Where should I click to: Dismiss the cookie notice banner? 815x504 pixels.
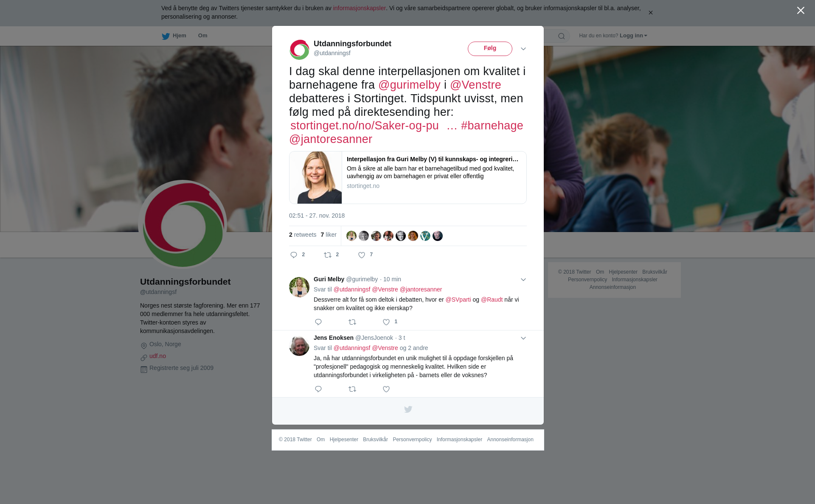[650, 13]
